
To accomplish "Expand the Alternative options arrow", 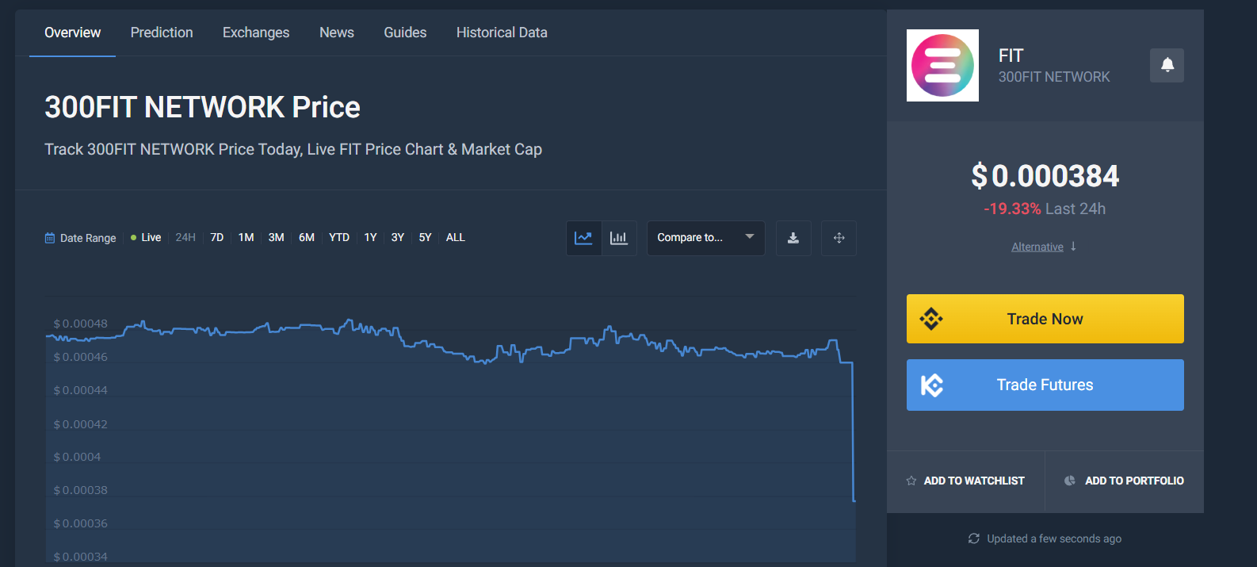I will (x=1073, y=247).
